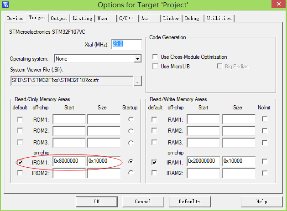The height and width of the screenshot is (211, 287).
Task: Confirm settings with the OK button
Action: tap(97, 202)
